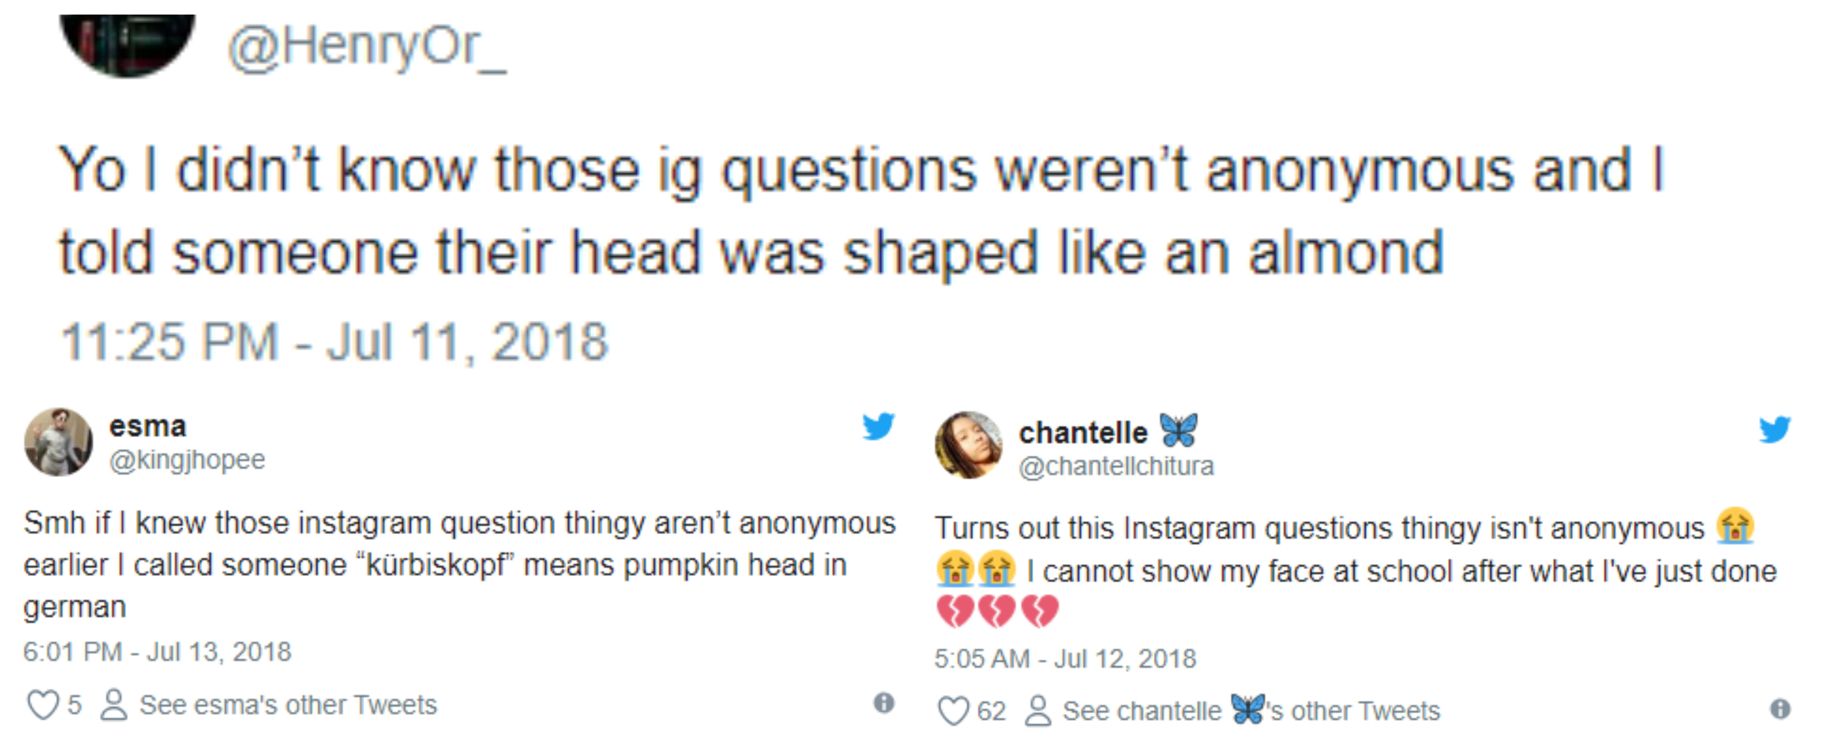This screenshot has height=748, width=1829.
Task: Click the person icon beside esma's other Tweets
Action: (x=114, y=705)
